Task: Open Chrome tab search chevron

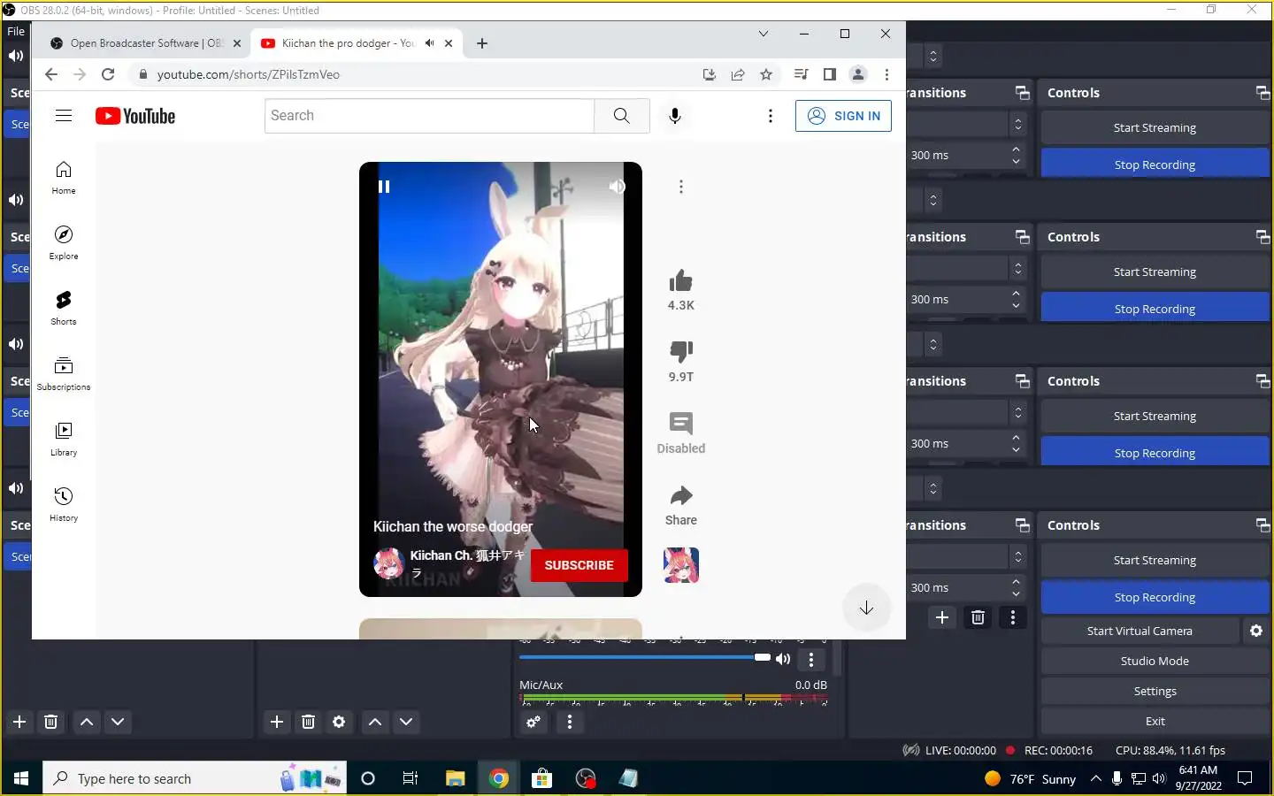Action: pos(763,34)
